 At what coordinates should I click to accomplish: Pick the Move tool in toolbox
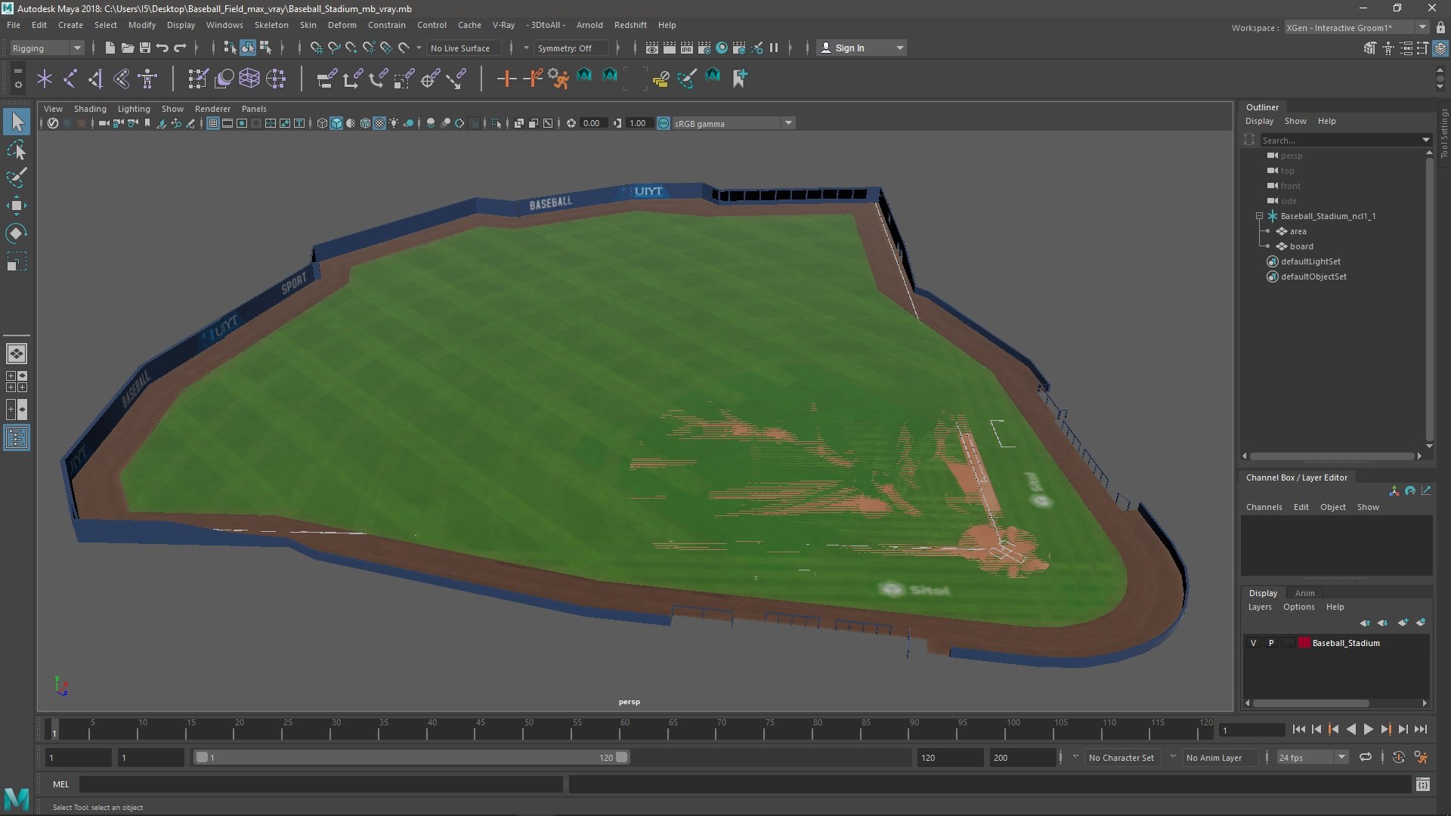point(17,206)
